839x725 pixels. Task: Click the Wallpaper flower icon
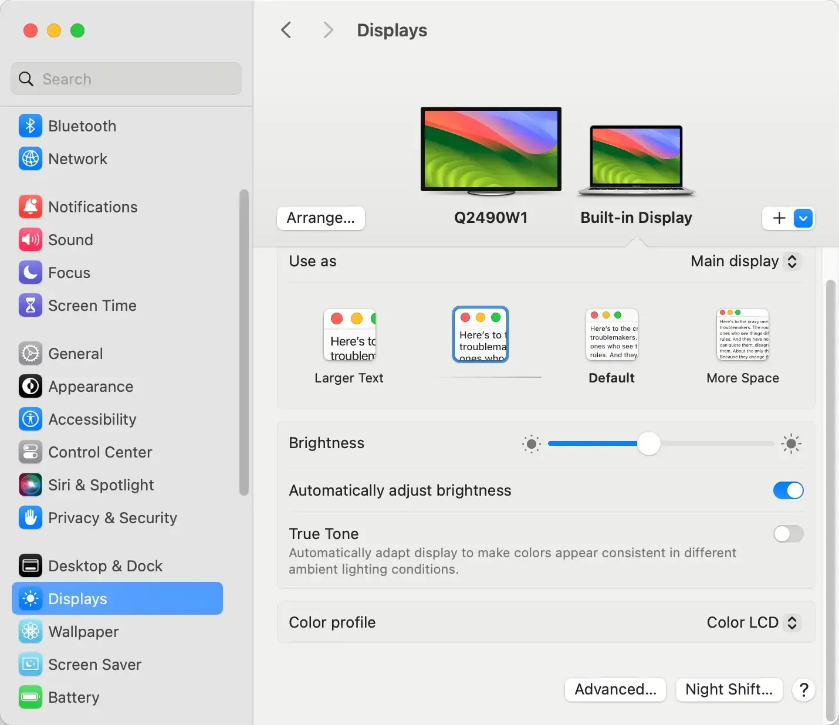point(31,631)
